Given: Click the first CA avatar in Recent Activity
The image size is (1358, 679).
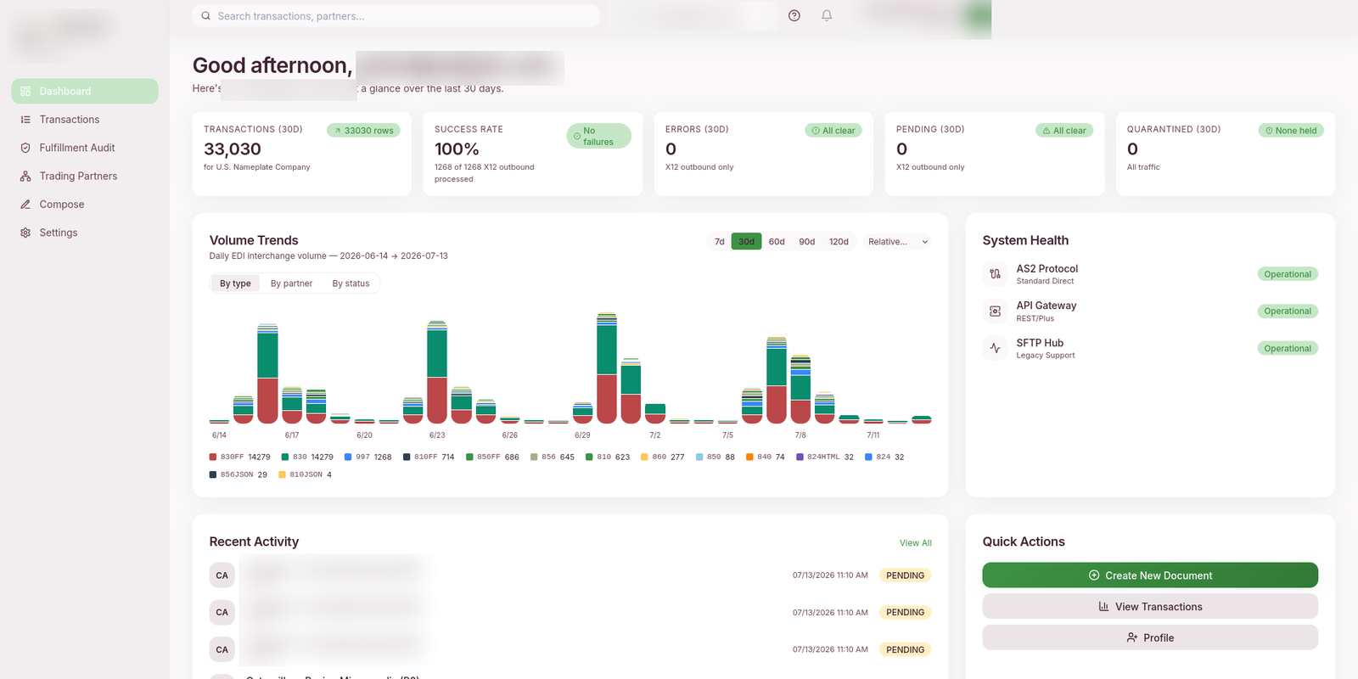Looking at the screenshot, I should (222, 575).
